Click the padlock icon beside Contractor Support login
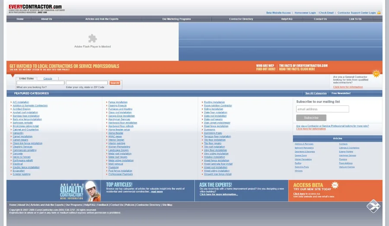The width and height of the screenshot is (389, 226). (379, 12)
